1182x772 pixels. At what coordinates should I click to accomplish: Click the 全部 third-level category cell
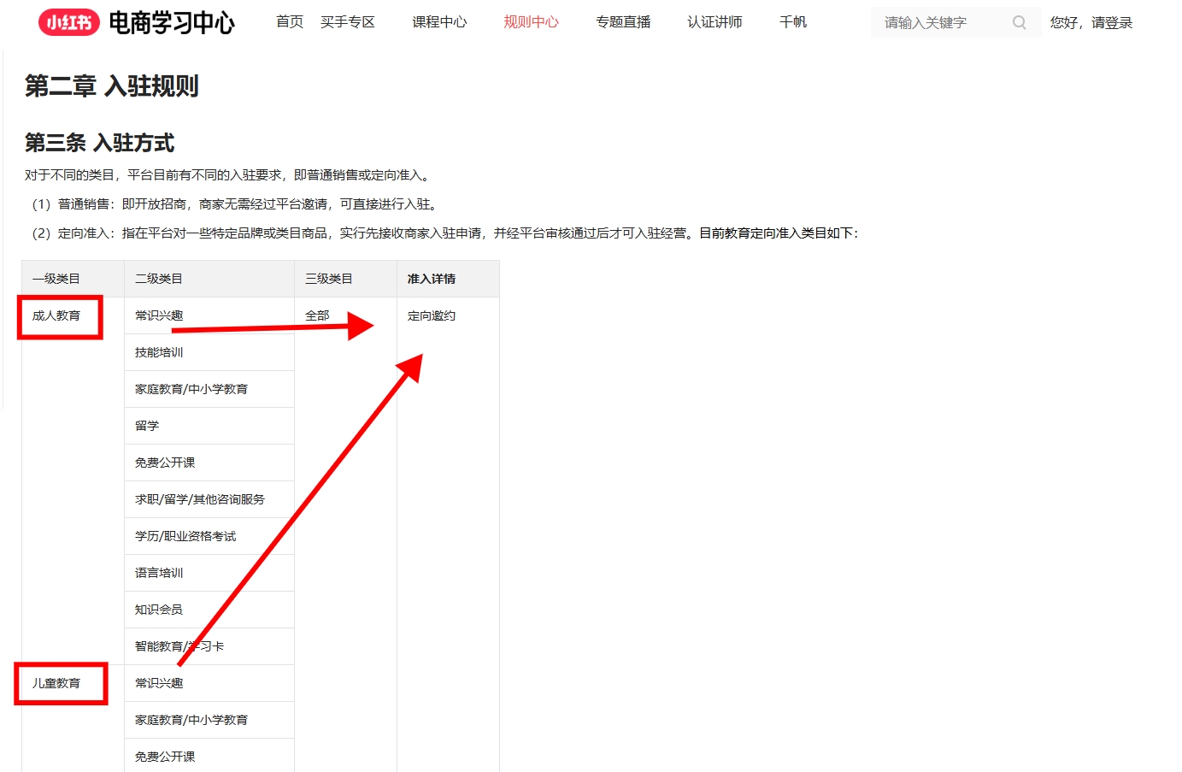click(x=316, y=315)
